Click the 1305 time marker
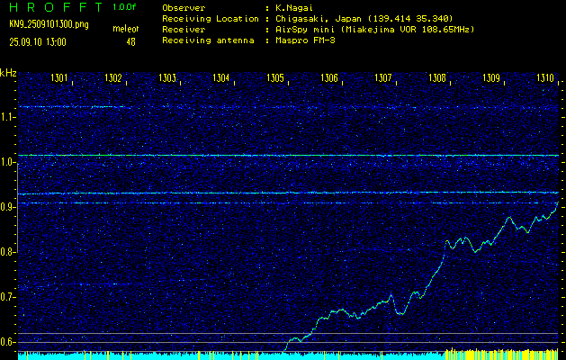This screenshot has height=360, width=566. 275,77
